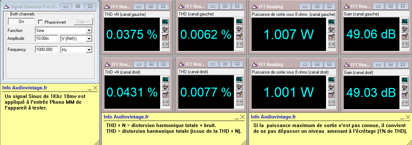This screenshot has height=145, width=412.
Task: Open data log icon in THD canal droit
Action: (239, 94)
